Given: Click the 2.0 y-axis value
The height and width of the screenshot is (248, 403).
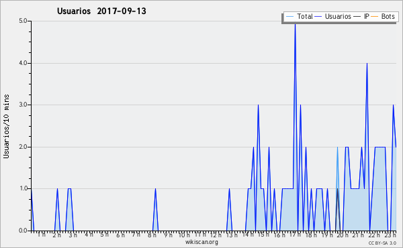Looking at the screenshot, I should [x=23, y=147].
